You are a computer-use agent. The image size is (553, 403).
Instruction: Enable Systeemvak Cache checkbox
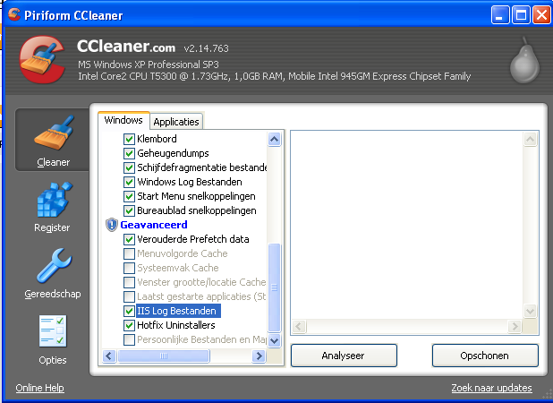(x=129, y=268)
